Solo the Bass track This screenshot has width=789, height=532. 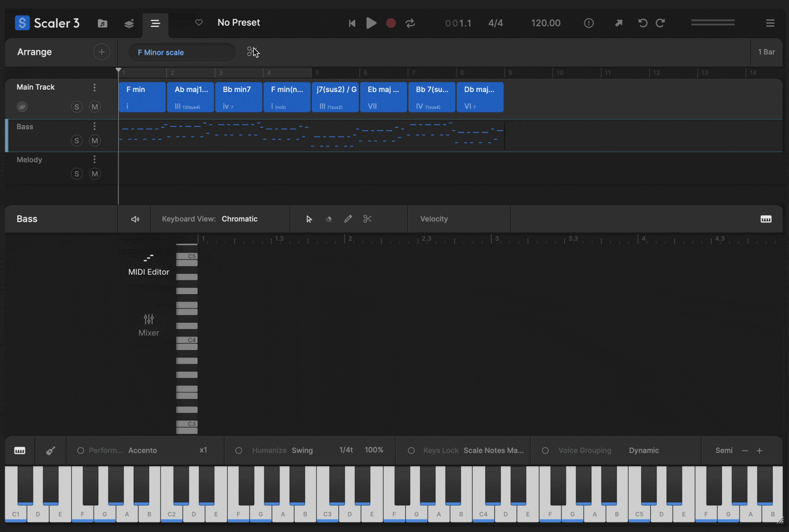coord(76,141)
